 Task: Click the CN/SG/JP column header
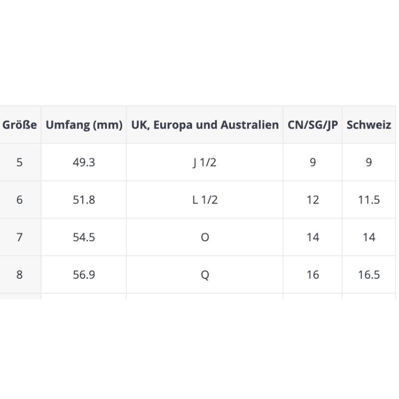pyautogui.click(x=313, y=125)
